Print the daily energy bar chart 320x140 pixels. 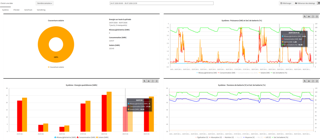pos(149,81)
